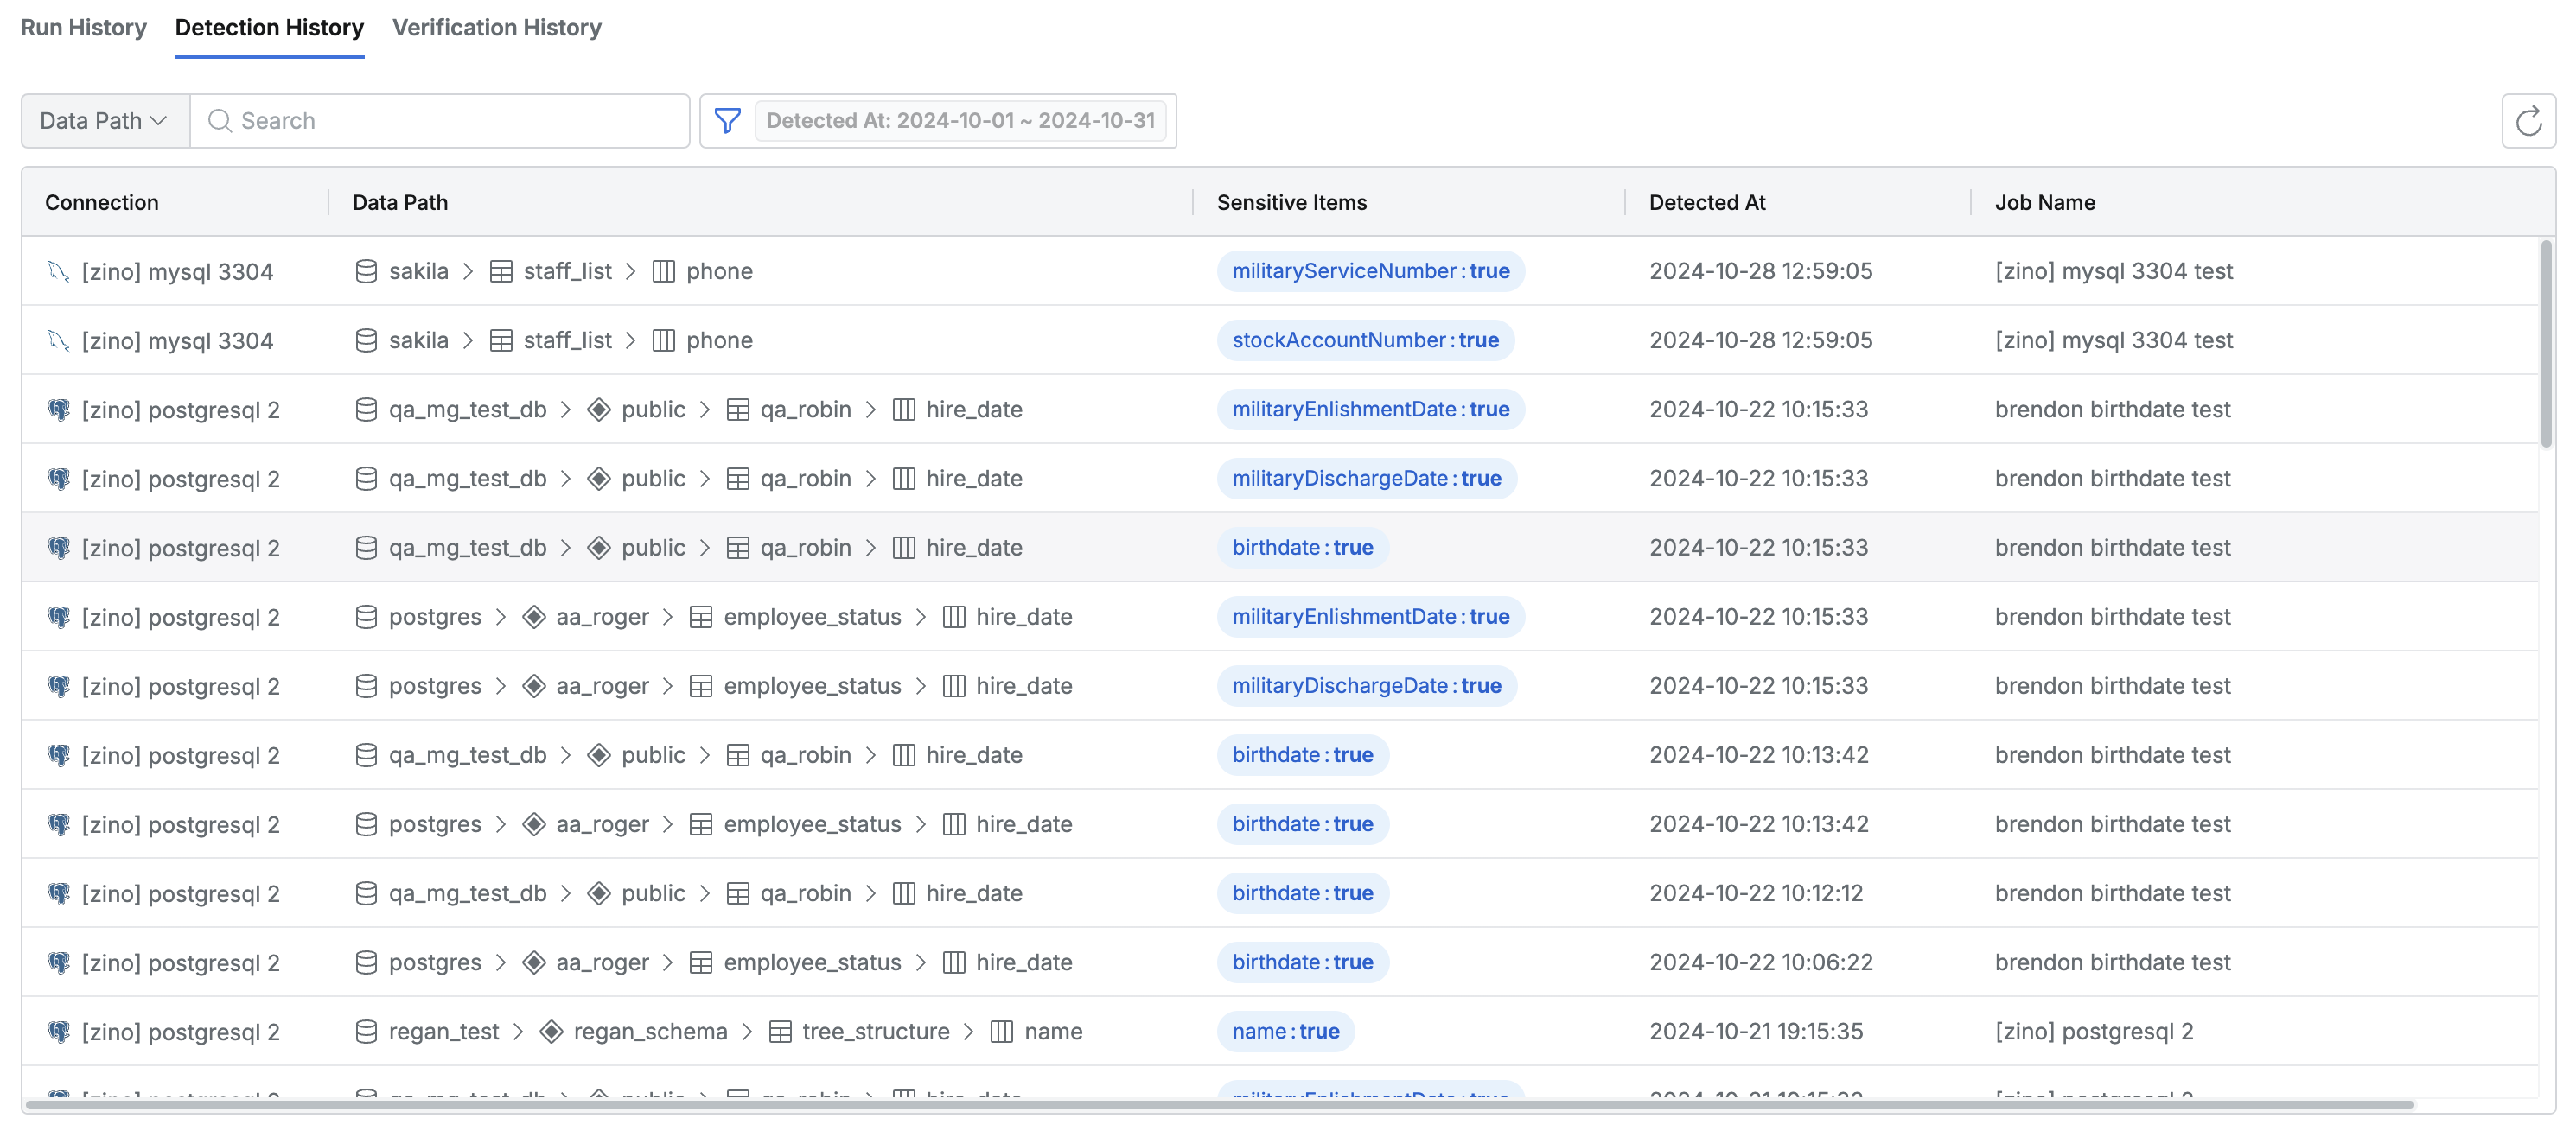The height and width of the screenshot is (1137, 2576).
Task: Click MySQL dolphin icon in first row
Action: click(x=58, y=272)
